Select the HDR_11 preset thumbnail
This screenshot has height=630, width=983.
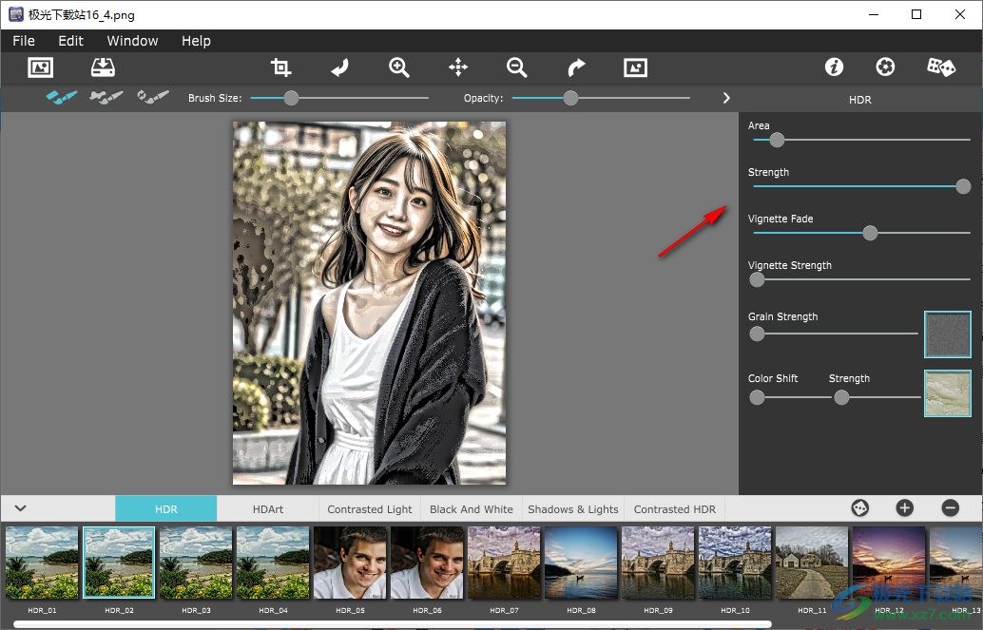pyautogui.click(x=813, y=563)
